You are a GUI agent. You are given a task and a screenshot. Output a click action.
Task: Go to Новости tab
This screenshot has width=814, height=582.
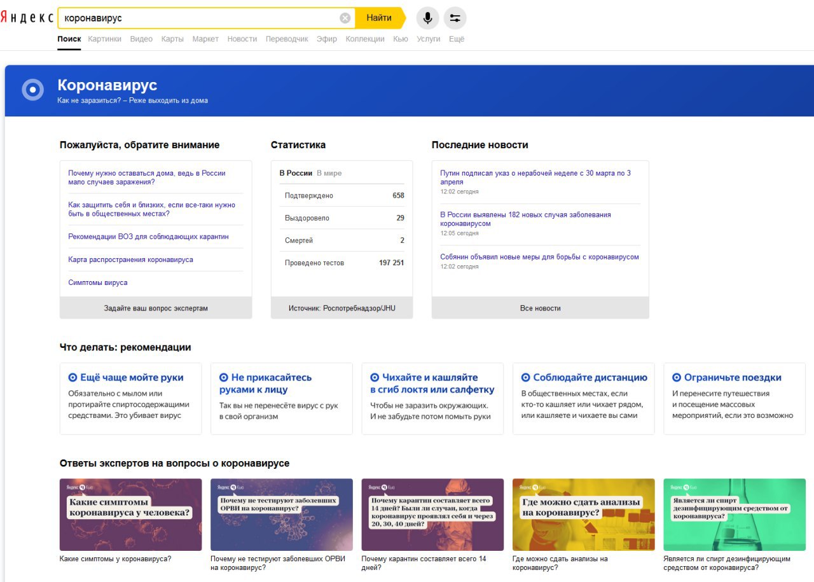point(242,39)
